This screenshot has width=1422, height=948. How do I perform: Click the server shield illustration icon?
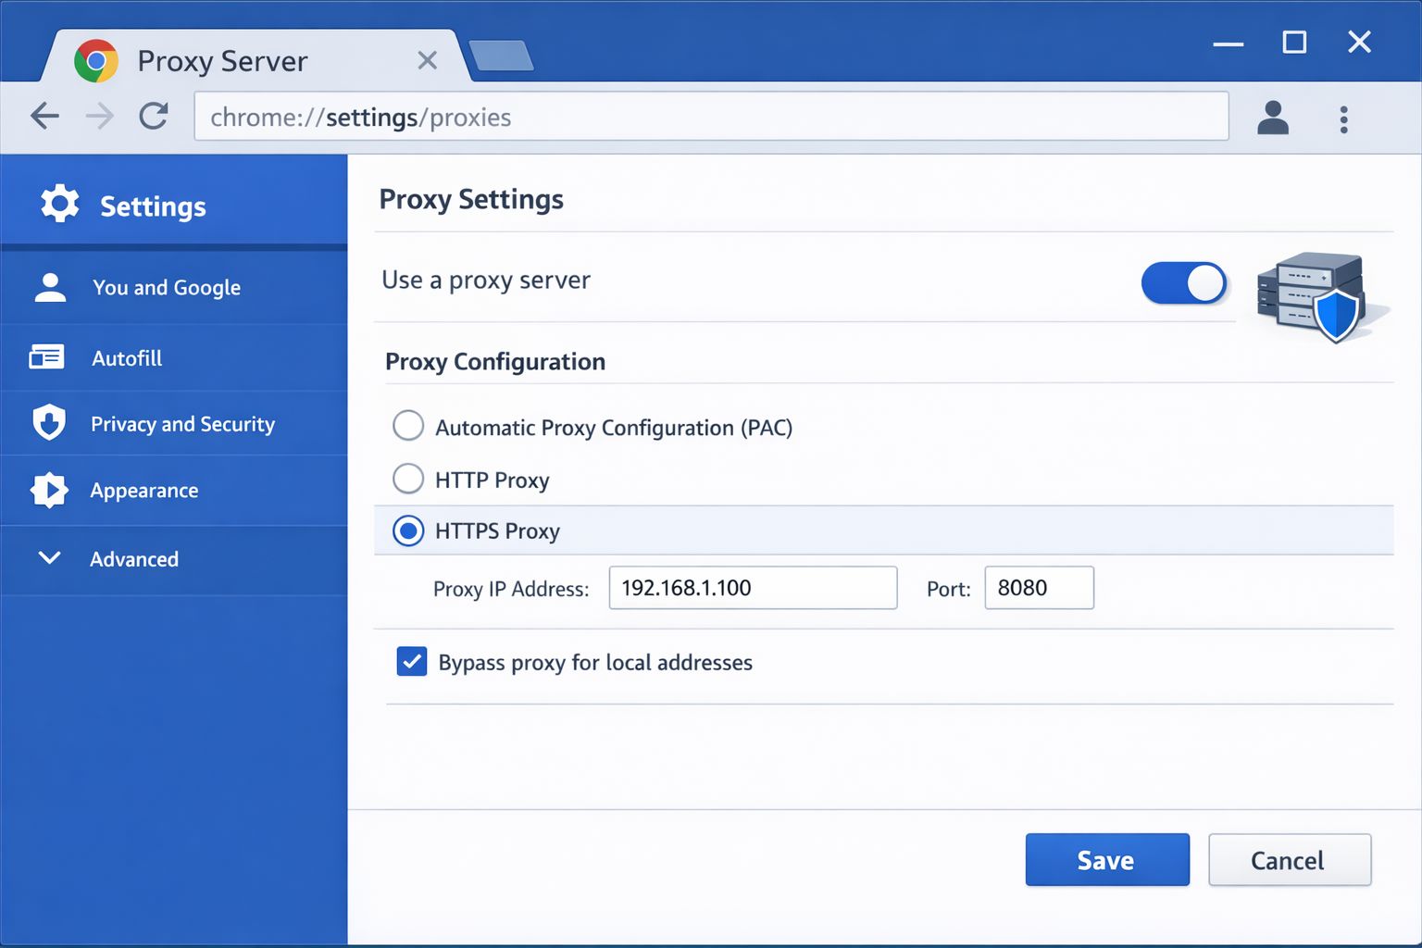pyautogui.click(x=1322, y=296)
